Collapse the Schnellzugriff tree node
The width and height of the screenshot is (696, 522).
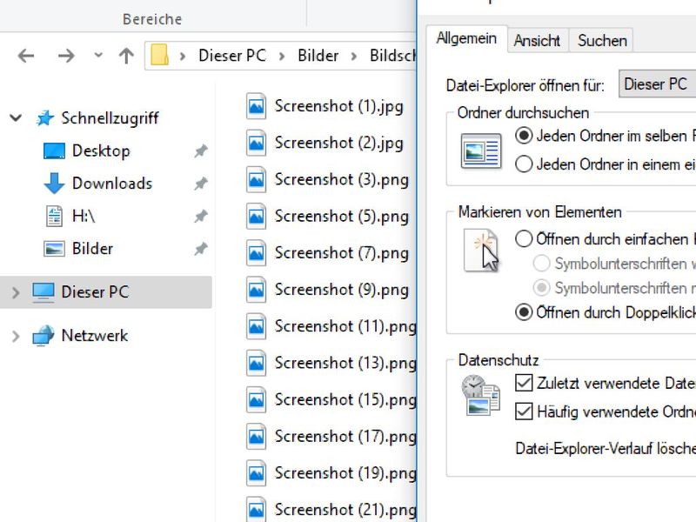tap(16, 118)
